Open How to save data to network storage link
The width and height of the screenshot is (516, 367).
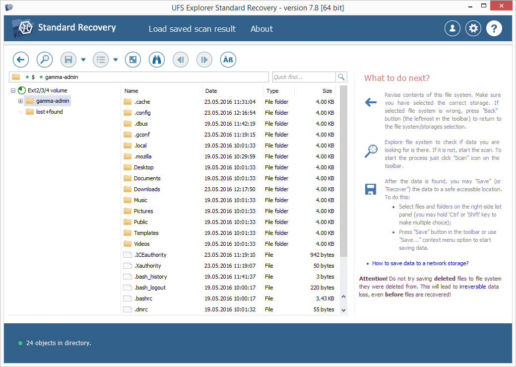(420, 263)
